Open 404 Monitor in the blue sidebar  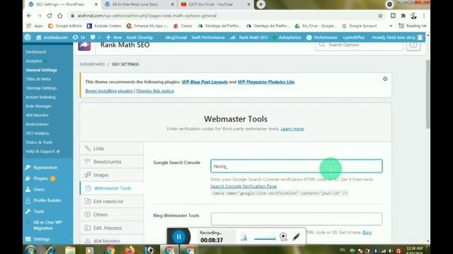(x=37, y=115)
